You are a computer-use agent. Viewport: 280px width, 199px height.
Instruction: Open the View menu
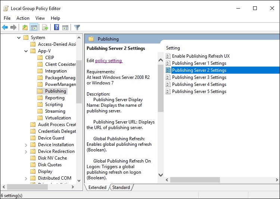click(x=40, y=18)
